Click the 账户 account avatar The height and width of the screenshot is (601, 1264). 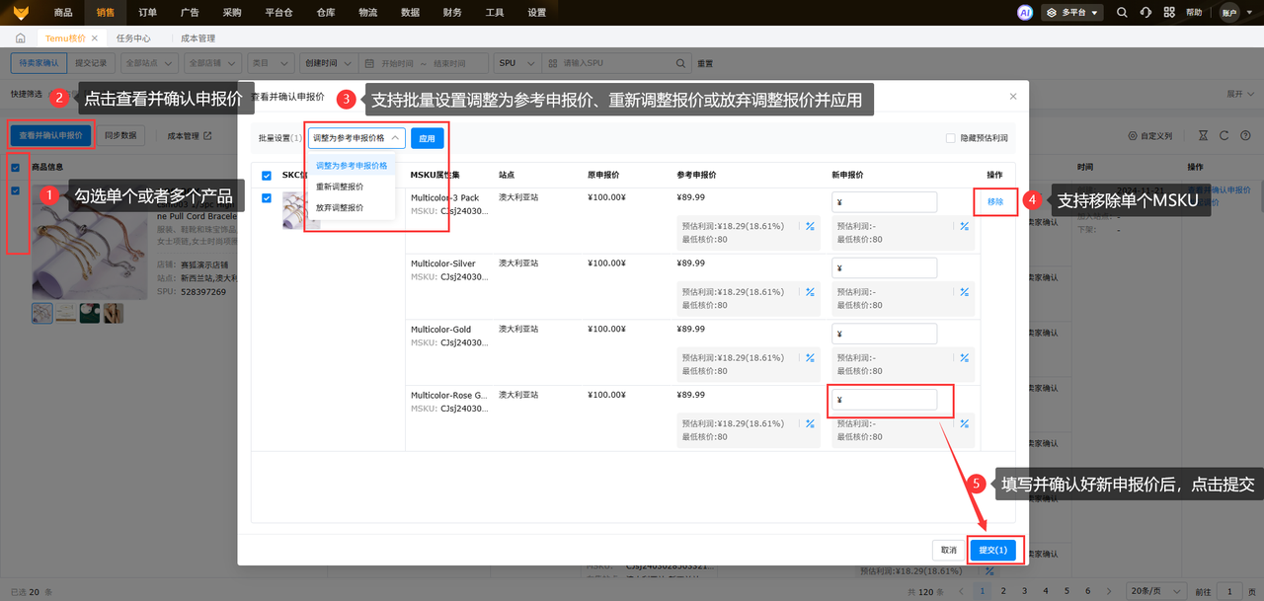[1229, 13]
